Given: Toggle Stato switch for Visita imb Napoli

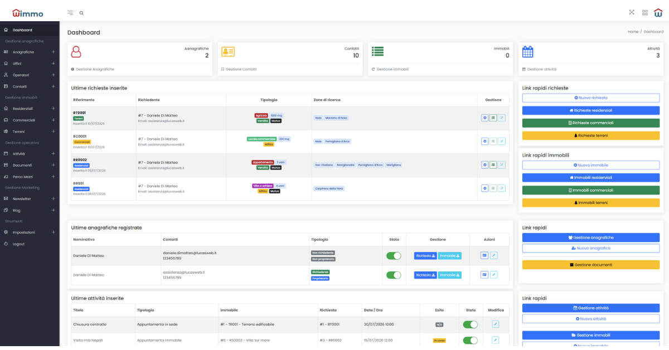Looking at the screenshot, I should tap(471, 340).
